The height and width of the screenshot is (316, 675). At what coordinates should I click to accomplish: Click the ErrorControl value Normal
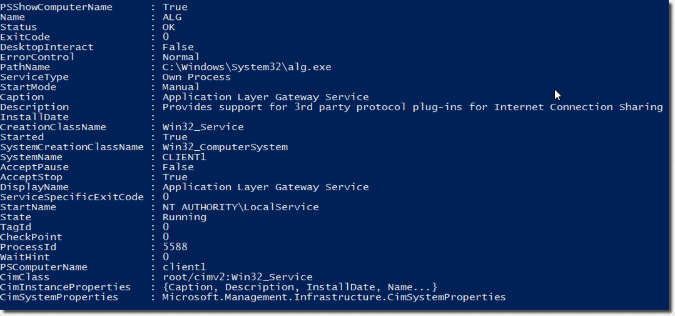point(181,57)
